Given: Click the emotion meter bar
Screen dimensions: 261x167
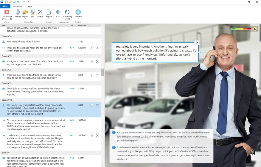Looking at the screenshot, I should point(241,29).
